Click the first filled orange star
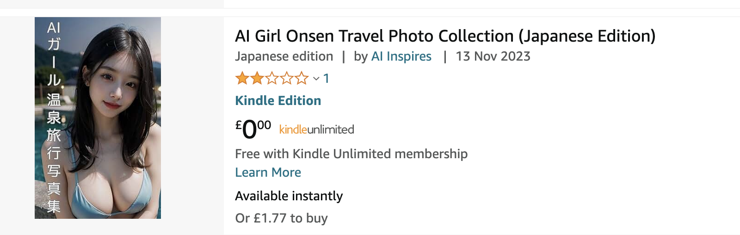Image resolution: width=740 pixels, height=235 pixels. 242,78
